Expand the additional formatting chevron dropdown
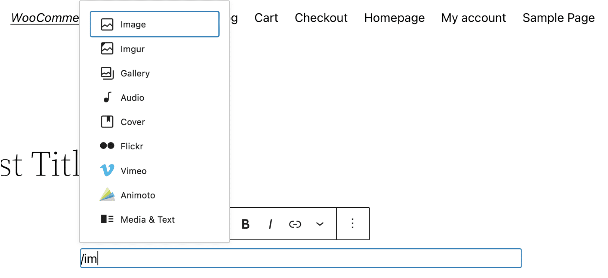Viewport: 608px width, 278px height. pos(320,224)
